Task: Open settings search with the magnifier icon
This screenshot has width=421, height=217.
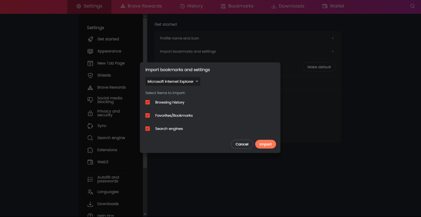Action: click(x=413, y=6)
